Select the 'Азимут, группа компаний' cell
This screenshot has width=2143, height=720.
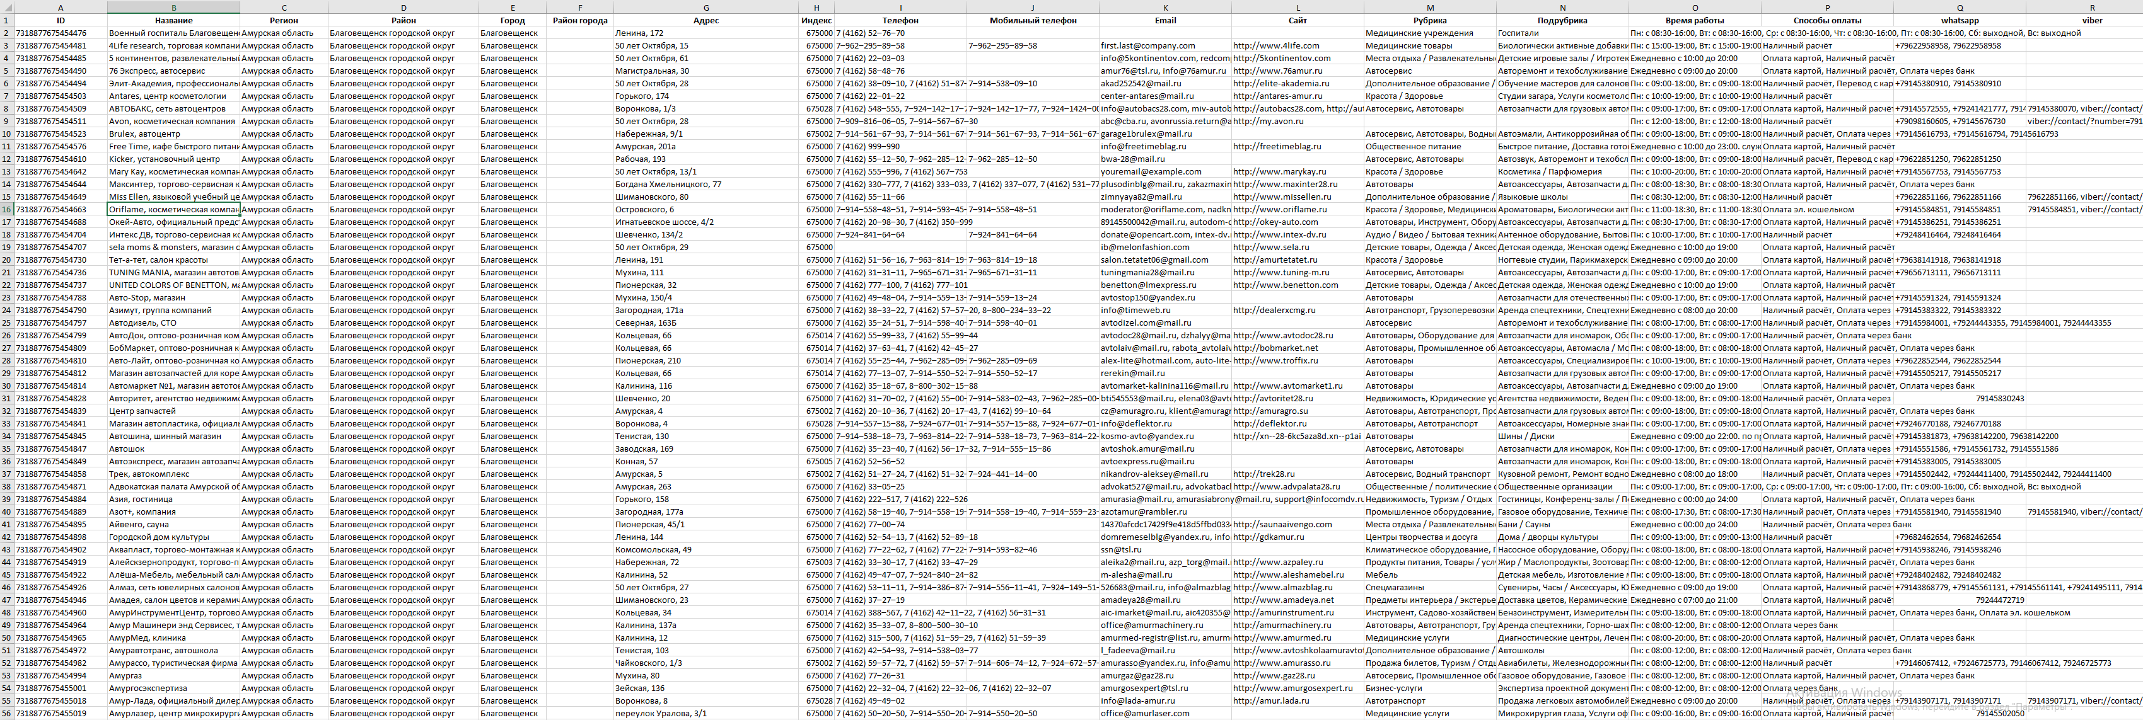tap(173, 310)
